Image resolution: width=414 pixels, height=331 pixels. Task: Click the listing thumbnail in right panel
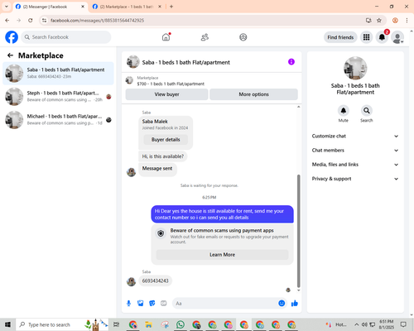pos(355,68)
